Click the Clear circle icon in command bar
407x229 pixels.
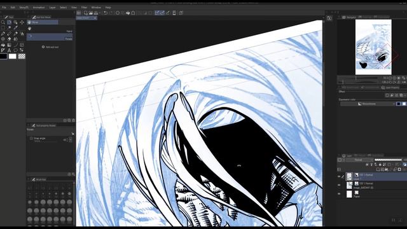118,13
